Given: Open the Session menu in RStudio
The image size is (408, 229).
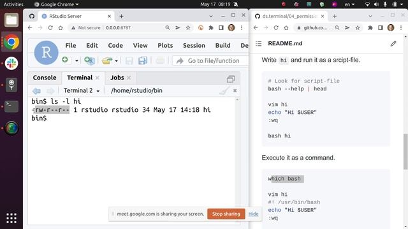Looking at the screenshot, I should click(x=194, y=45).
